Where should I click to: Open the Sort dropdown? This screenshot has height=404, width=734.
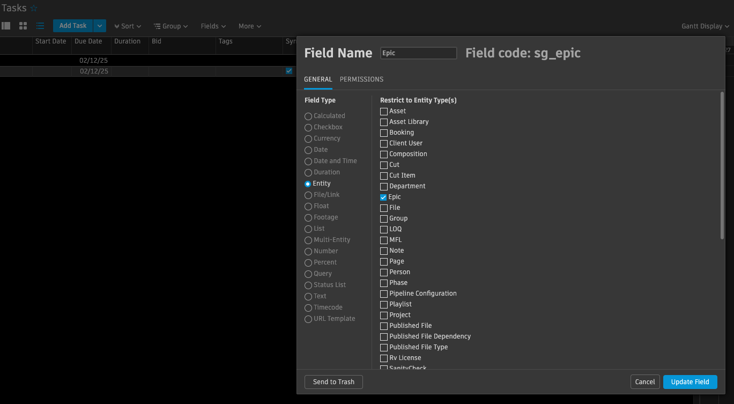click(128, 26)
